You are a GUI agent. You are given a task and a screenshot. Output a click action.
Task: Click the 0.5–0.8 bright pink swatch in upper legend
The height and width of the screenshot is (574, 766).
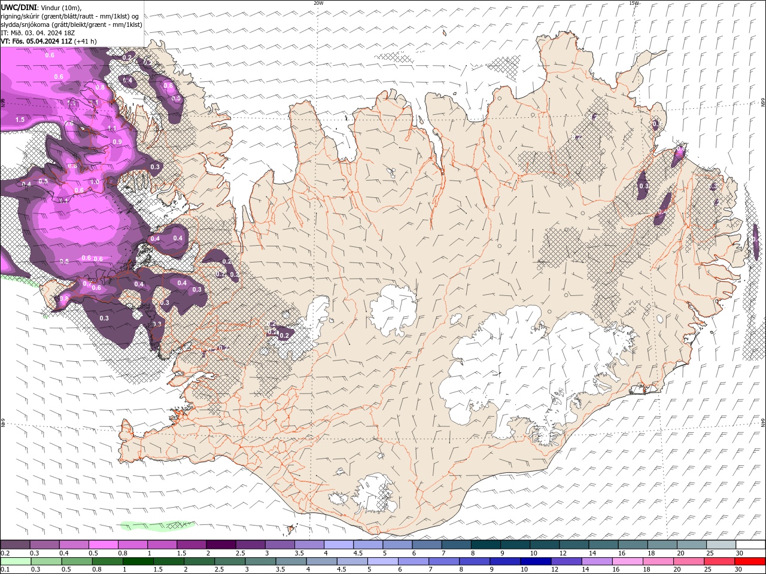pyautogui.click(x=104, y=545)
